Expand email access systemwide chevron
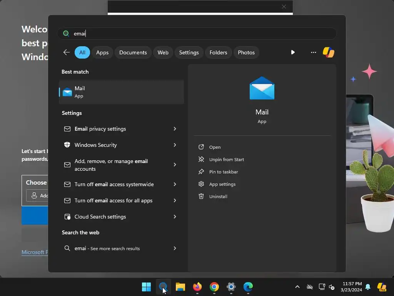Viewport: 394px width, 296px height. 175,184
